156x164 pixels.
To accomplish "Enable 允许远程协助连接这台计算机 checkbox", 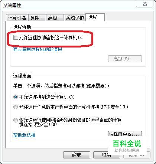I will click(16, 37).
